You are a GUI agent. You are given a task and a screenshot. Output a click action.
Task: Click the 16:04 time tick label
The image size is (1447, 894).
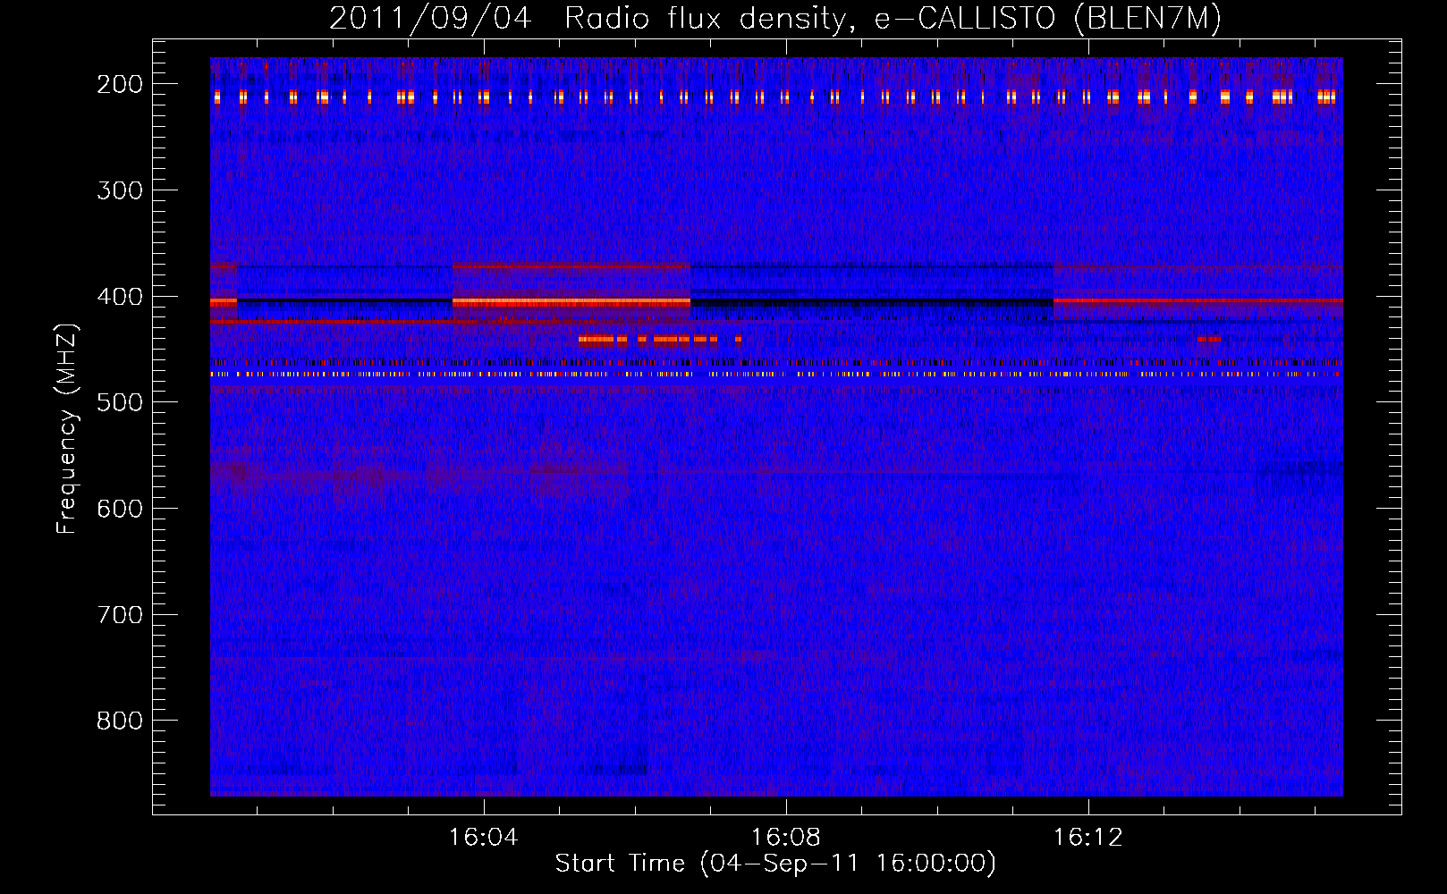(484, 838)
